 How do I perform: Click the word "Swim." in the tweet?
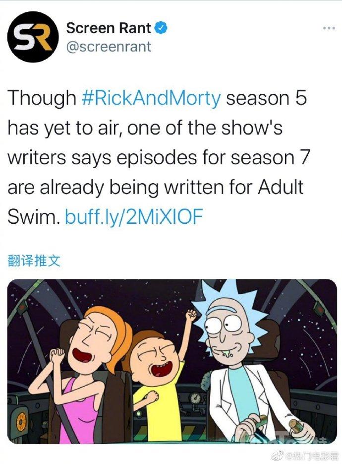34,216
